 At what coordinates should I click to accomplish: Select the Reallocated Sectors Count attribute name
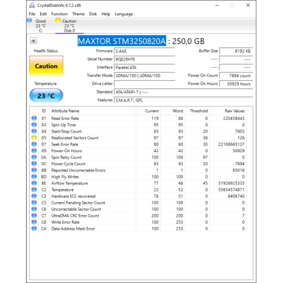75,138
